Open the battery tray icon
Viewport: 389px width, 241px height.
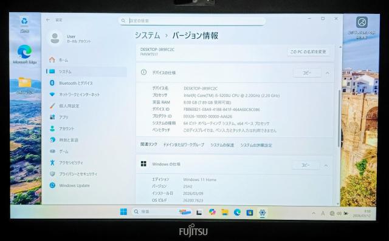(346, 213)
